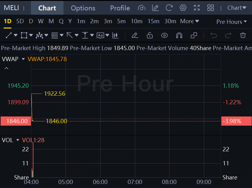The image size is (252, 188).
Task: Select the price range measure tool
Action: (85, 35)
